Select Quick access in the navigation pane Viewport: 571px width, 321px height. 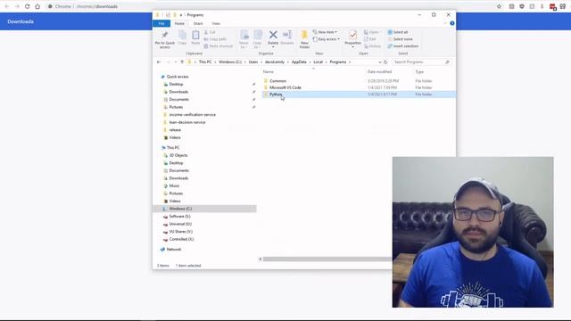click(x=178, y=77)
